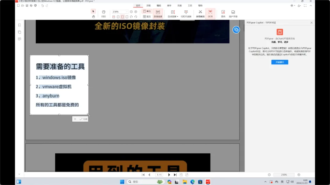Open the page thumbnails sidebar panel
This screenshot has height=185, width=330.
pos(19,32)
